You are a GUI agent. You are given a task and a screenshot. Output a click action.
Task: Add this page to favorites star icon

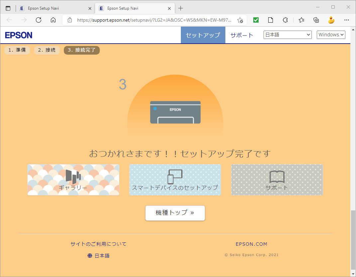tap(240, 20)
